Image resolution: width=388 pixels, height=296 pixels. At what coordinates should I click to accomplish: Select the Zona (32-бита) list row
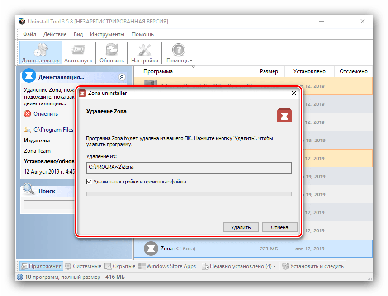click(253, 249)
